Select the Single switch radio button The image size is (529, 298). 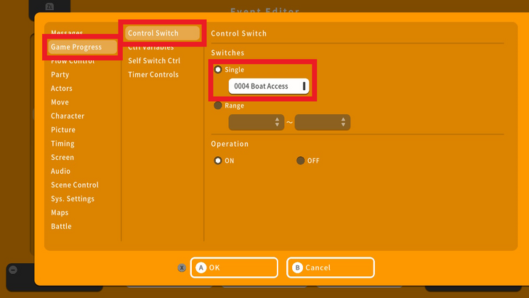click(x=218, y=70)
